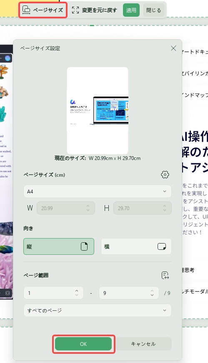Click the ページサイズ (cm) label
This screenshot has width=208, height=363.
click(x=44, y=175)
